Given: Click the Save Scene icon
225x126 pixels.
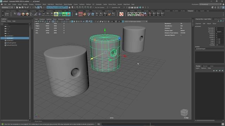Looking at the screenshot, I should click(22, 7).
